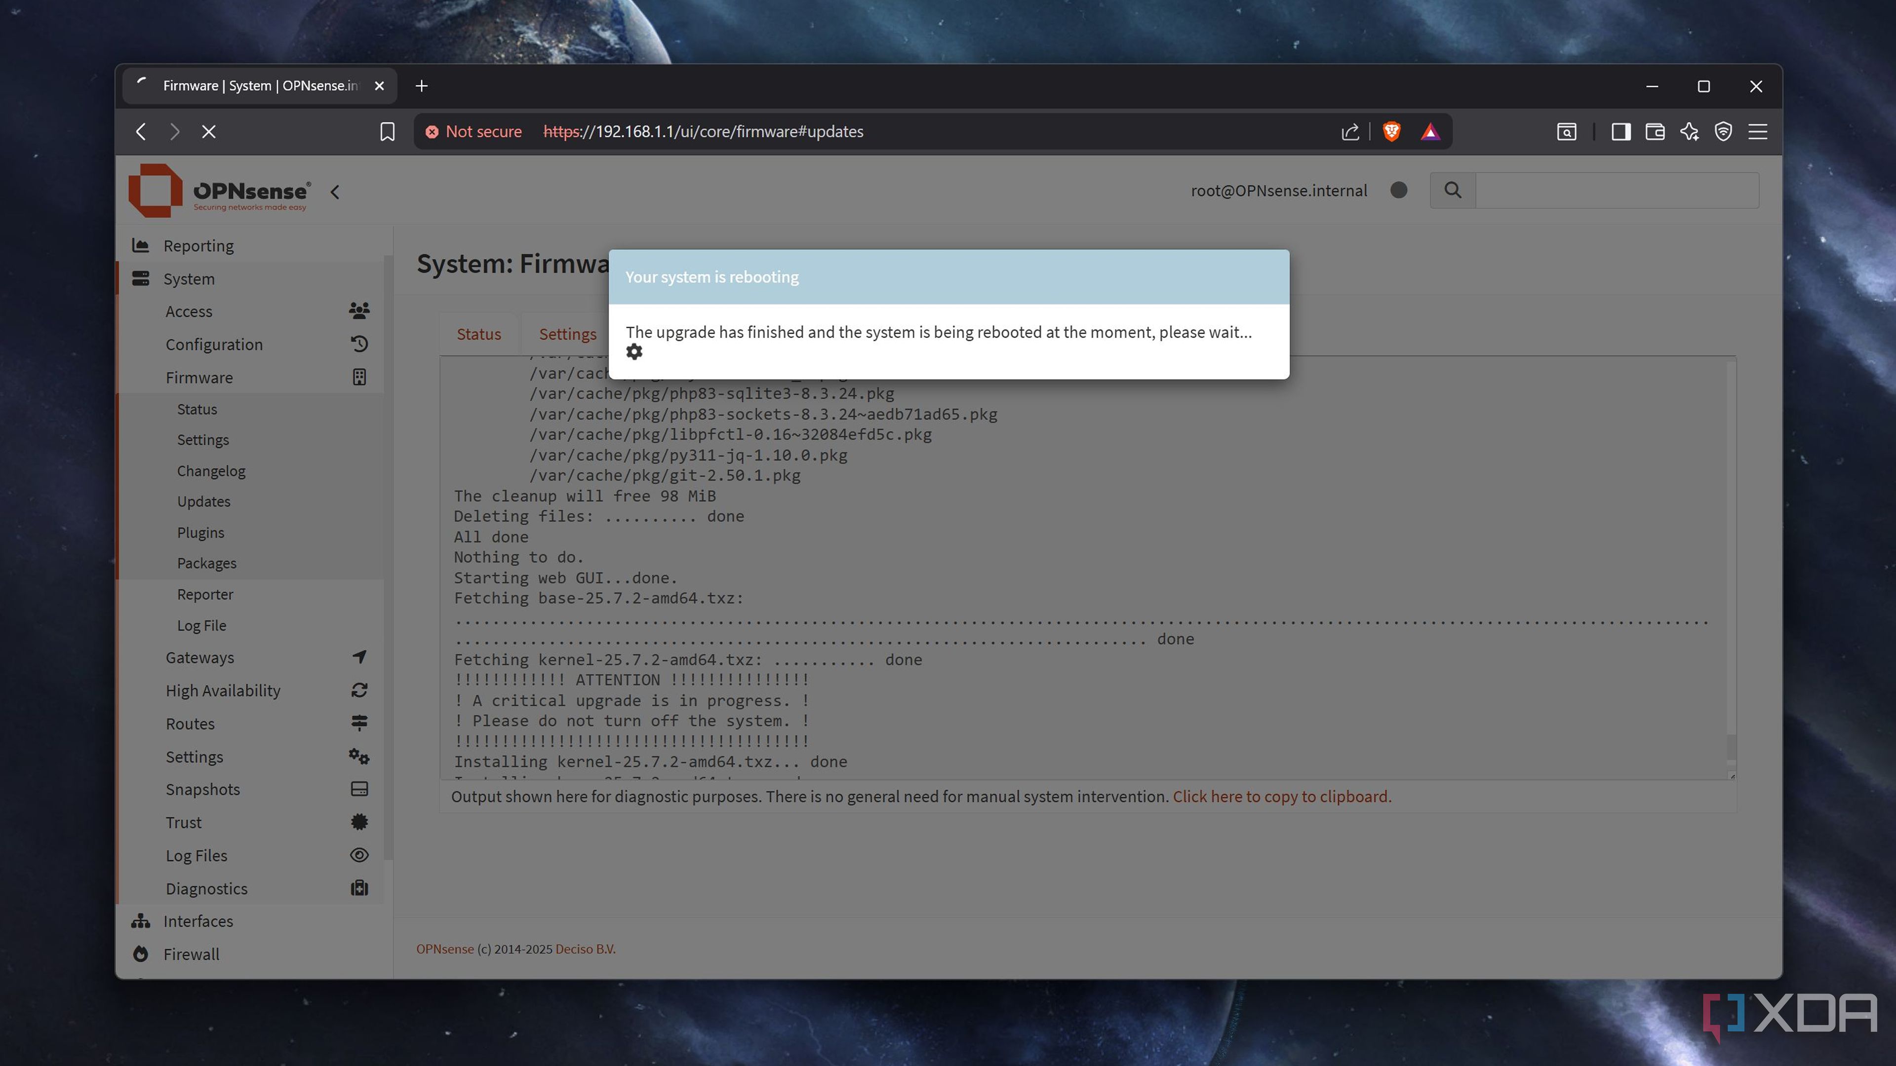The height and width of the screenshot is (1066, 1896).
Task: Open Updates under Firmware
Action: coord(204,502)
